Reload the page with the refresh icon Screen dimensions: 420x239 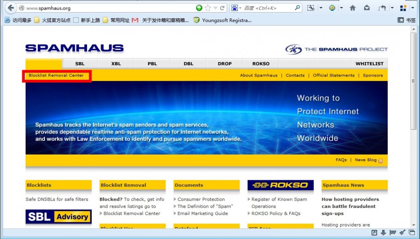click(x=222, y=8)
